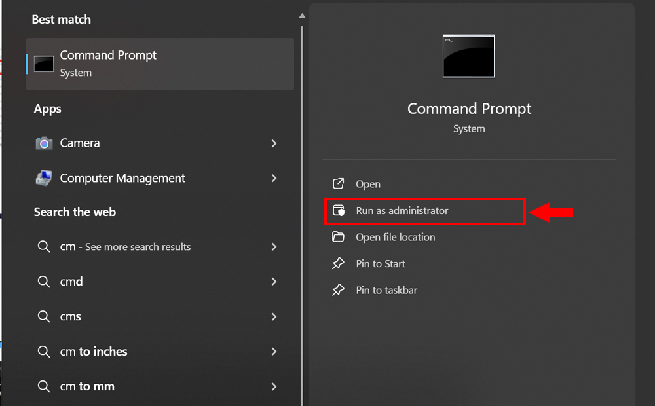Click the scrollbar up arrow
This screenshot has width=655, height=406.
302,15
